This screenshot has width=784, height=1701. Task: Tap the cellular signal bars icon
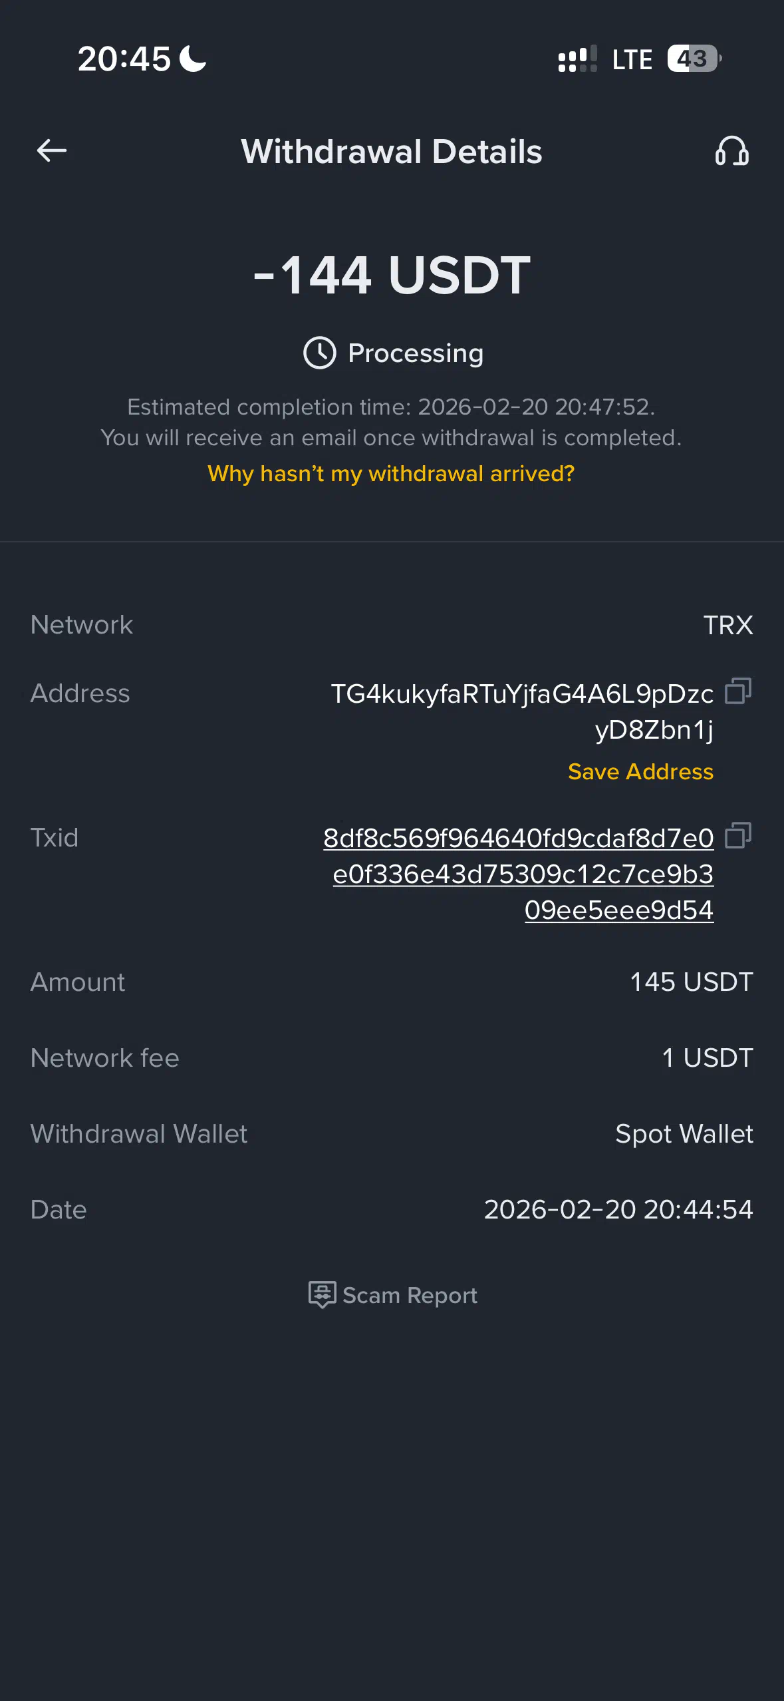[577, 59]
